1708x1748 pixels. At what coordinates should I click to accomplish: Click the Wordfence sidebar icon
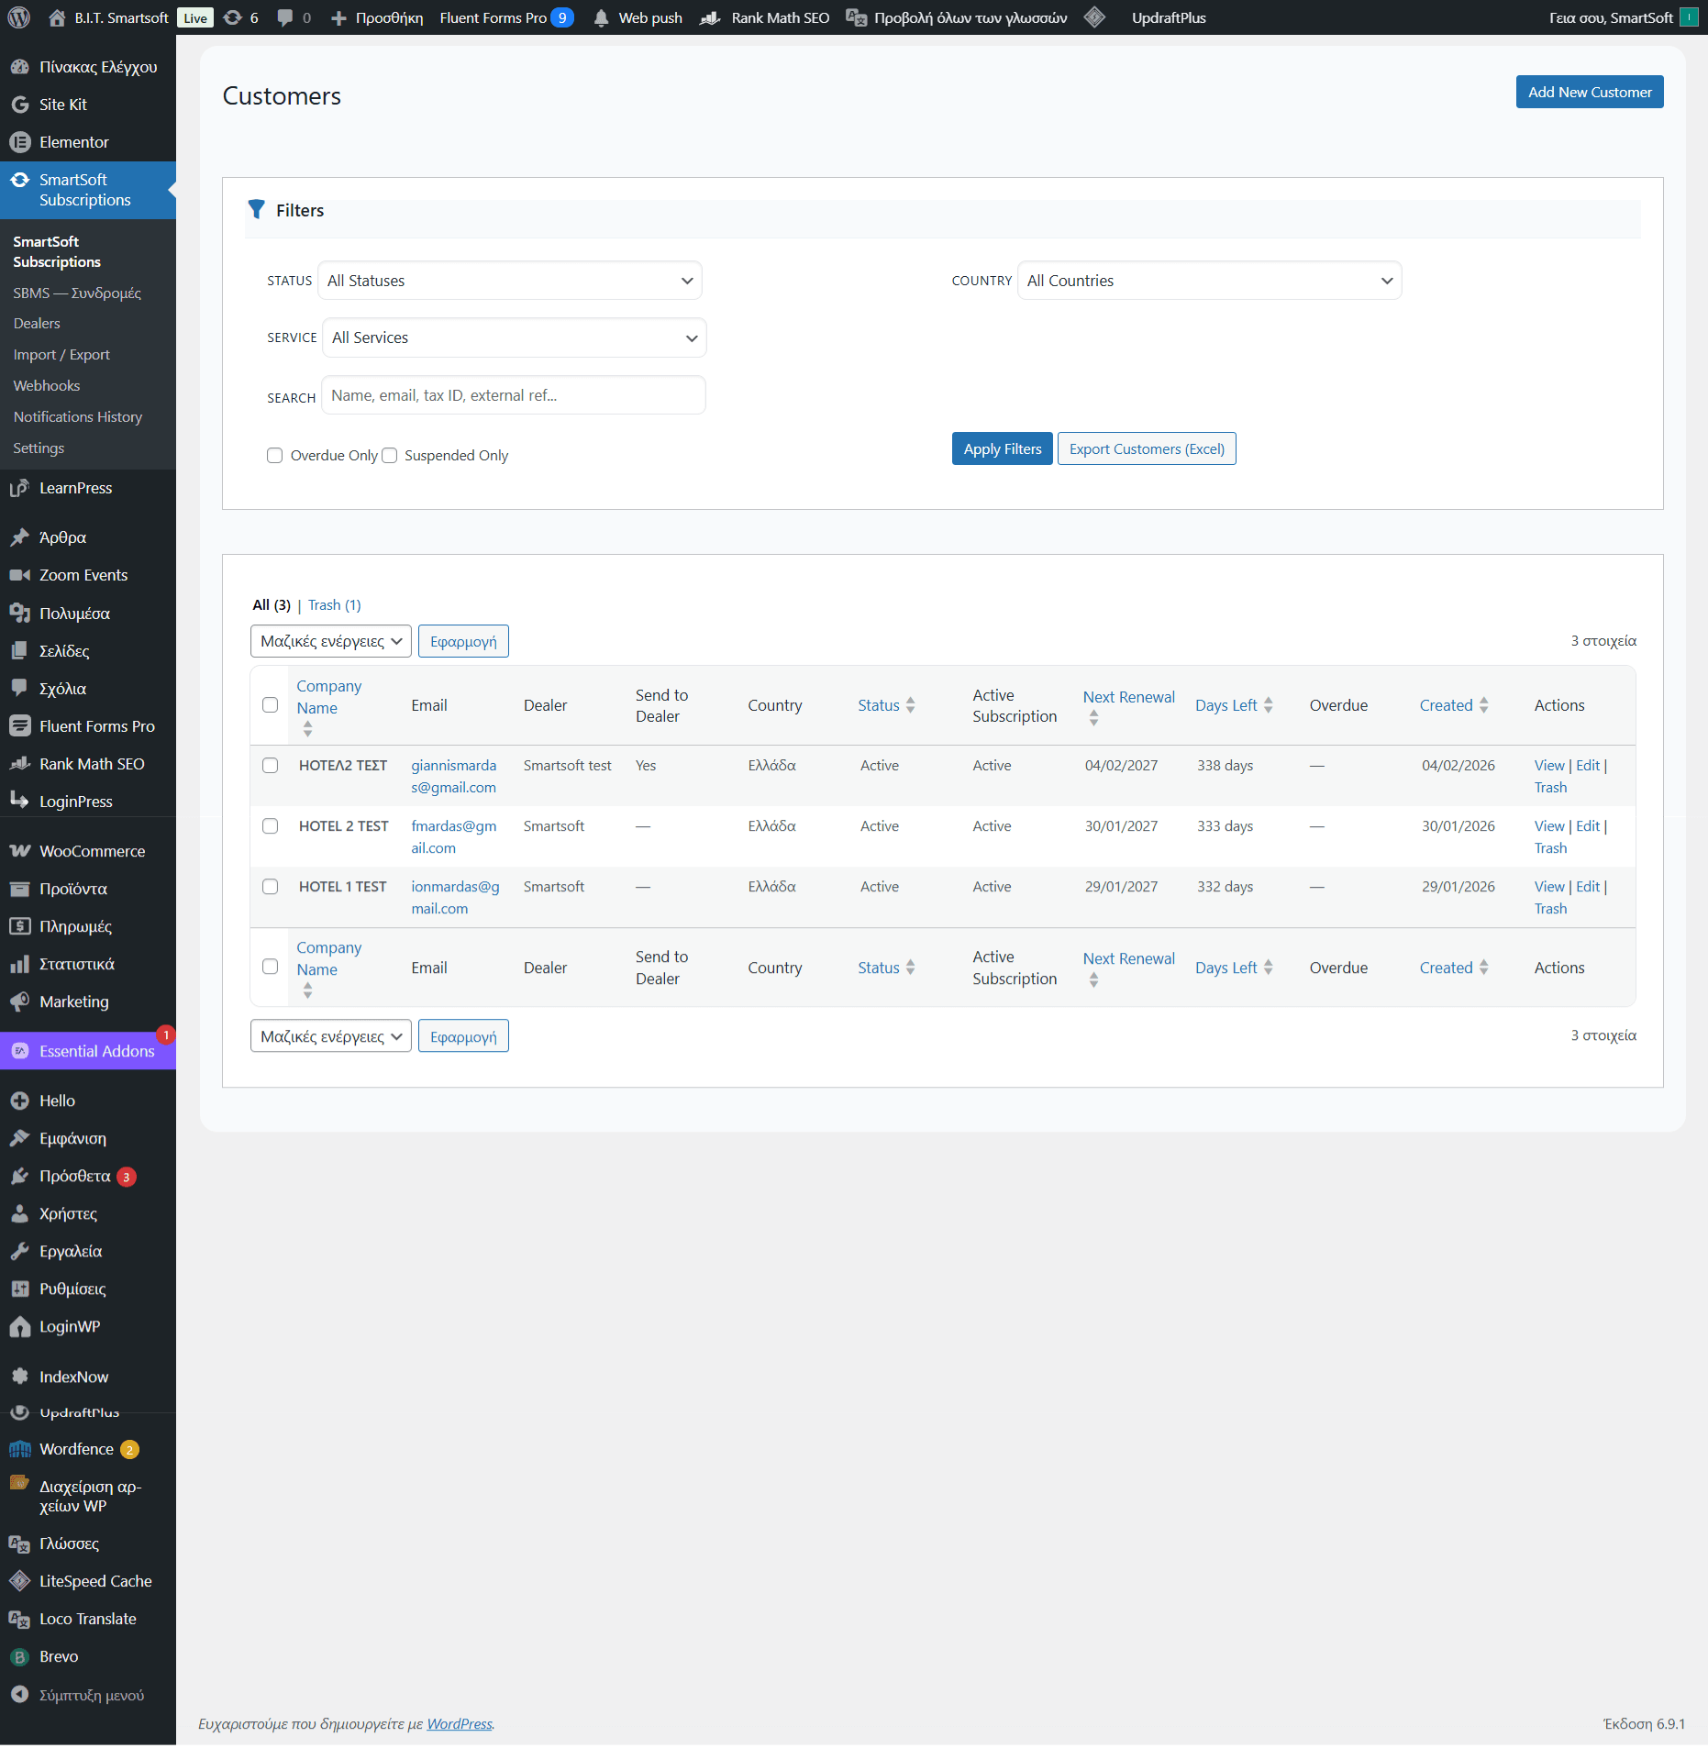[x=19, y=1449]
